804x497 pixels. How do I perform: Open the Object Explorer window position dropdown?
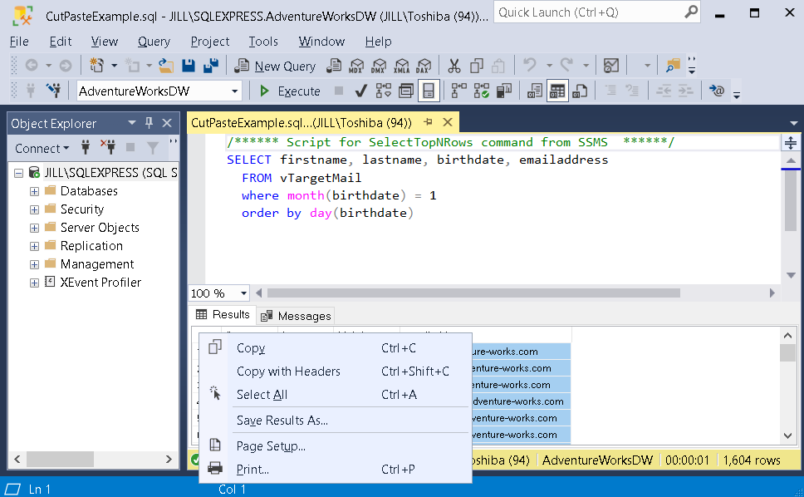[x=132, y=123]
